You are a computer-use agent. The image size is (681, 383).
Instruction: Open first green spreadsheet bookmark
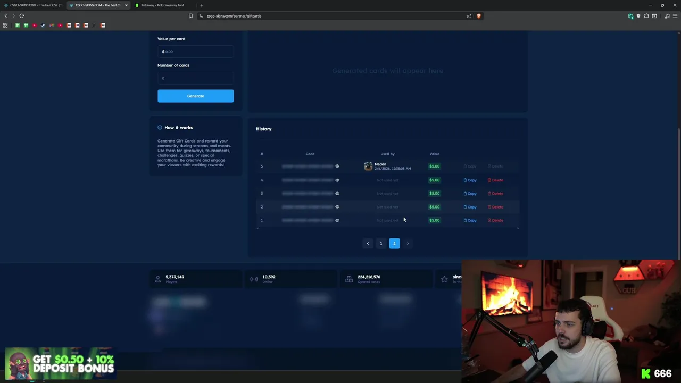coord(17,25)
